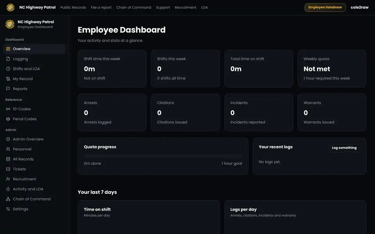Viewport: 375px width, 234px height.
Task: Click the Penal Codes scales icon
Action: click(8, 119)
